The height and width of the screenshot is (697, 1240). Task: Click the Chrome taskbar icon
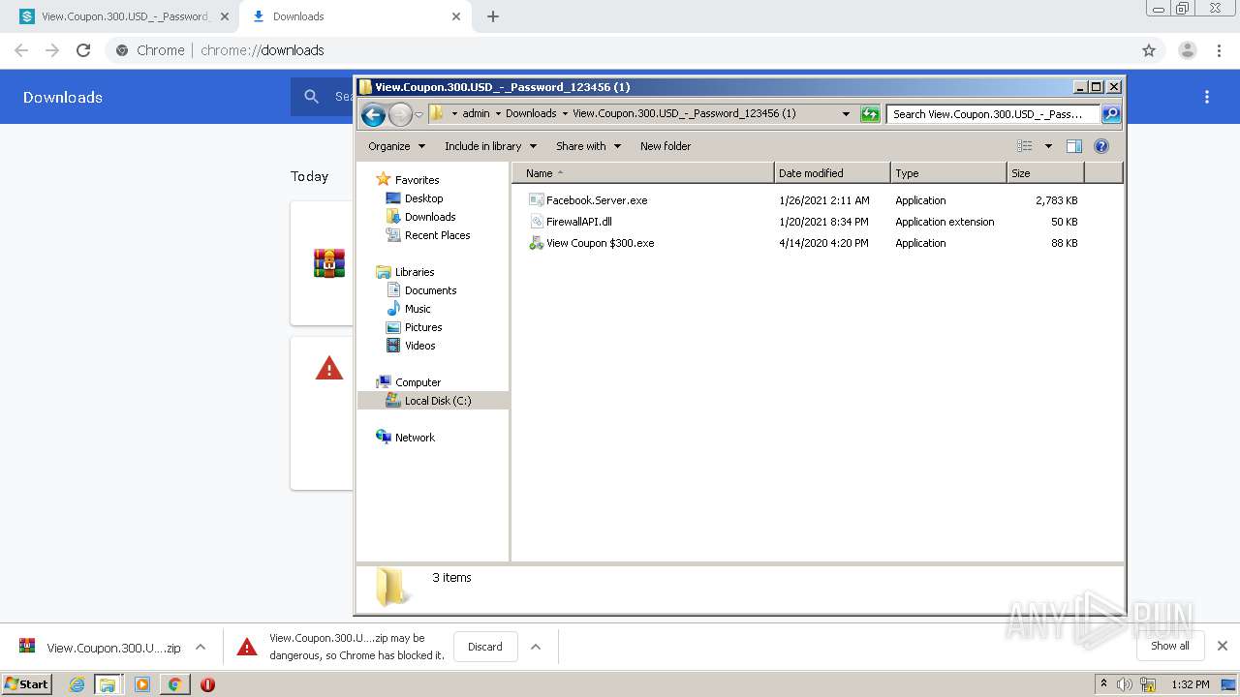pyautogui.click(x=174, y=684)
